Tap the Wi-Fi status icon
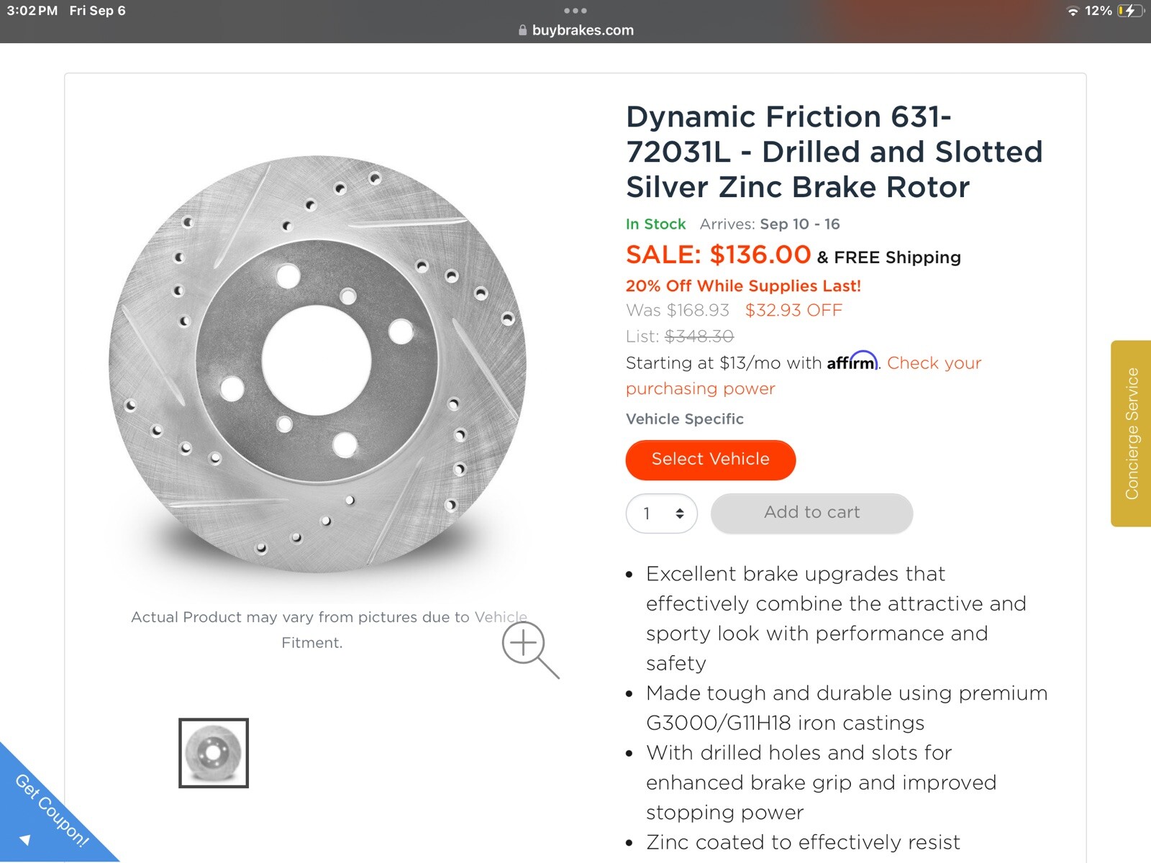Image resolution: width=1151 pixels, height=863 pixels. pyautogui.click(x=1073, y=11)
